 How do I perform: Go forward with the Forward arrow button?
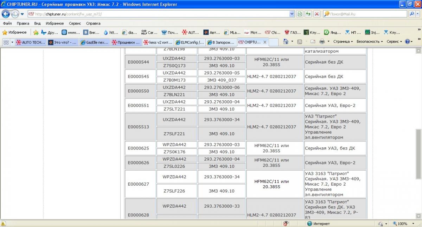tap(15, 14)
